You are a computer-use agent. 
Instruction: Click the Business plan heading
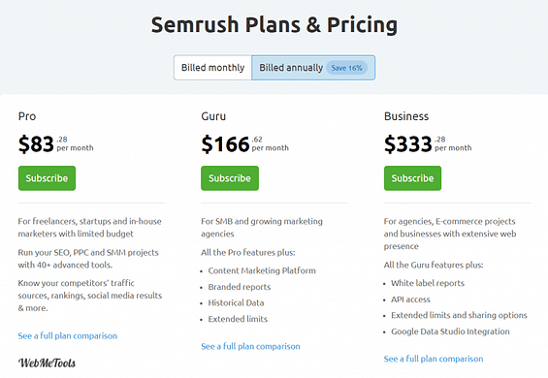tap(406, 116)
